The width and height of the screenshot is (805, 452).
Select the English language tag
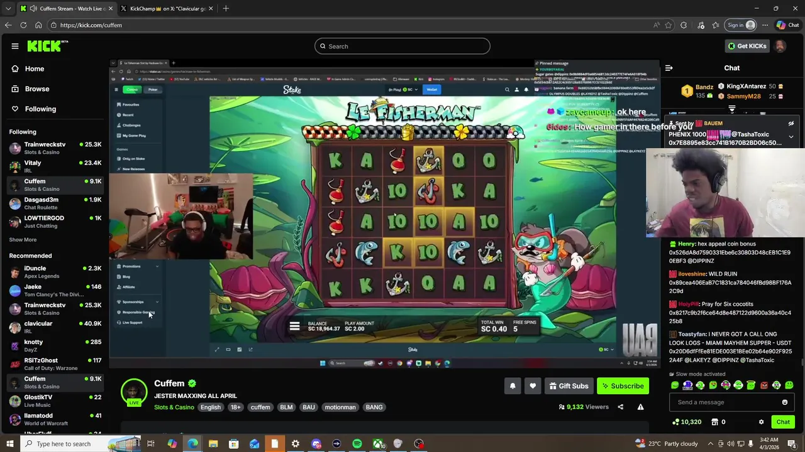(x=211, y=407)
